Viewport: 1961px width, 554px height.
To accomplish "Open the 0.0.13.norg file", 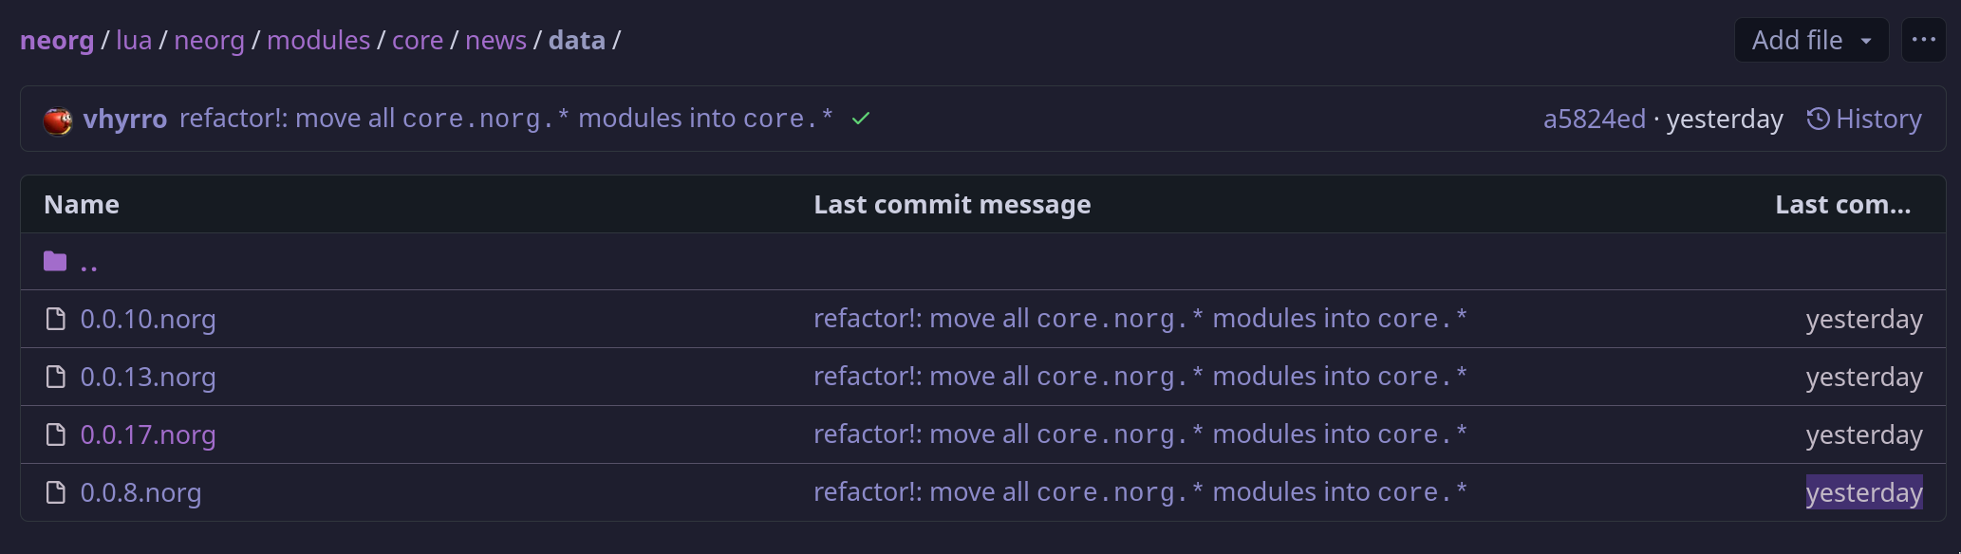I will (x=148, y=377).
